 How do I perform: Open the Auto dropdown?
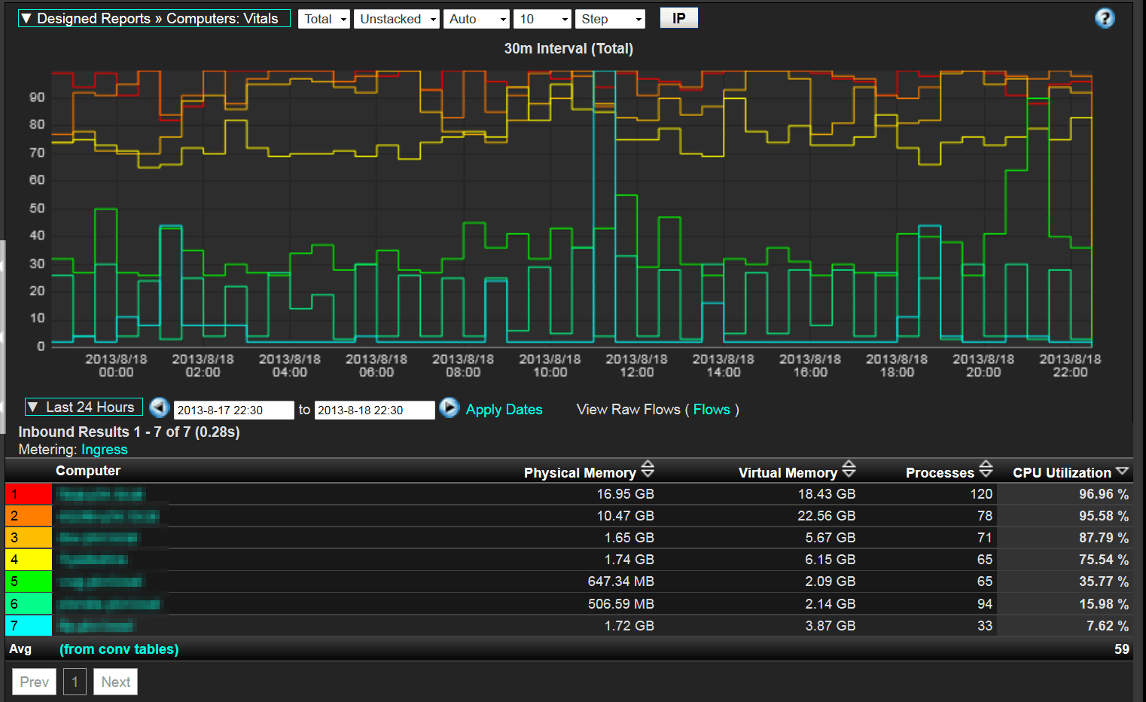tap(477, 19)
